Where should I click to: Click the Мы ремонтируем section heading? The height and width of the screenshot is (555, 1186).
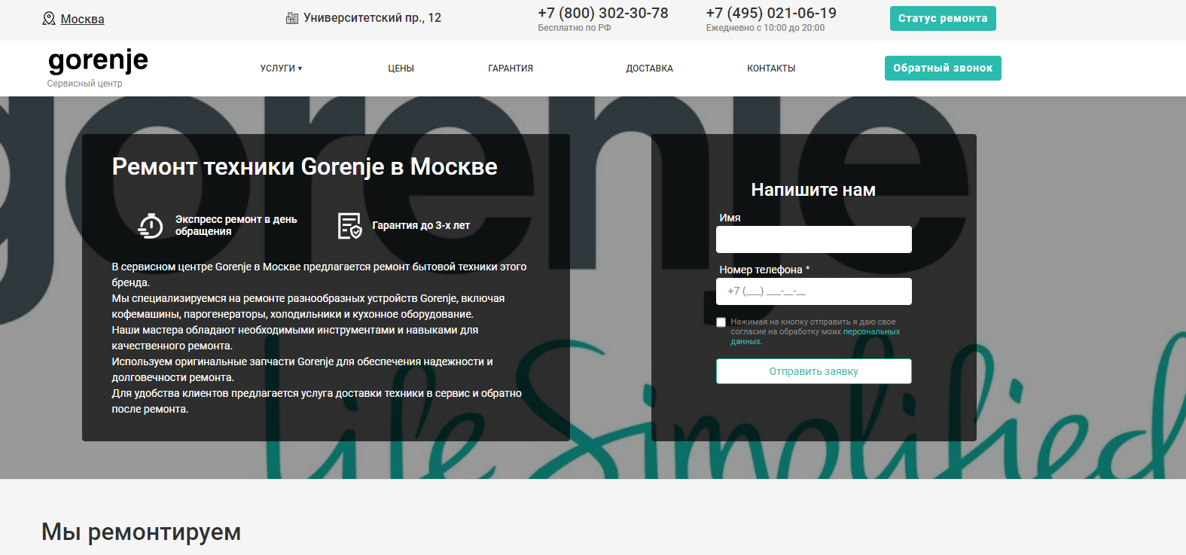(x=142, y=532)
